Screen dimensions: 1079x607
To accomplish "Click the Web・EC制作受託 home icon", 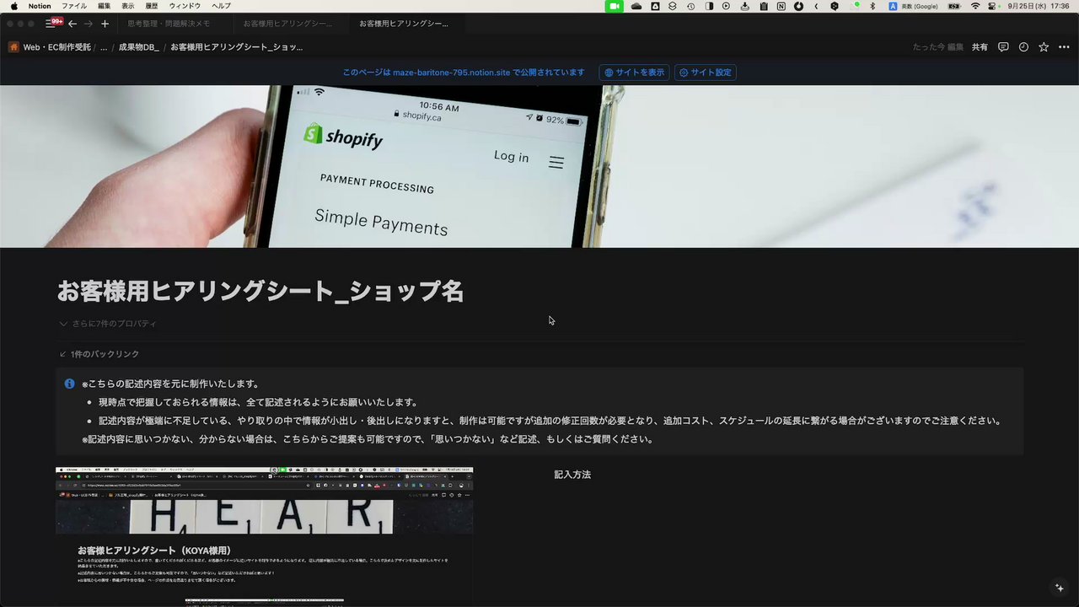I will [14, 47].
